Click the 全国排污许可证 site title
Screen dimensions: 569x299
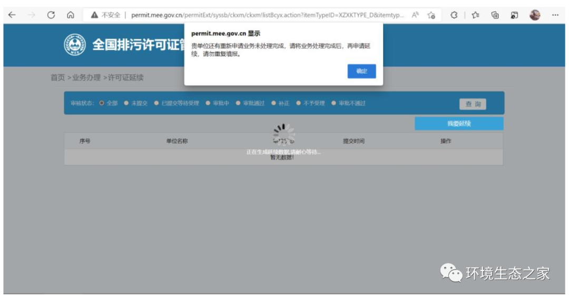139,45
